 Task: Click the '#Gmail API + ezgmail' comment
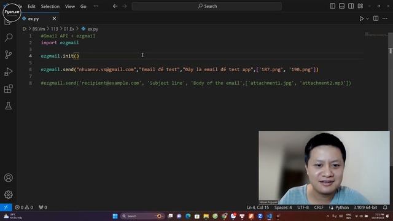[x=68, y=36]
